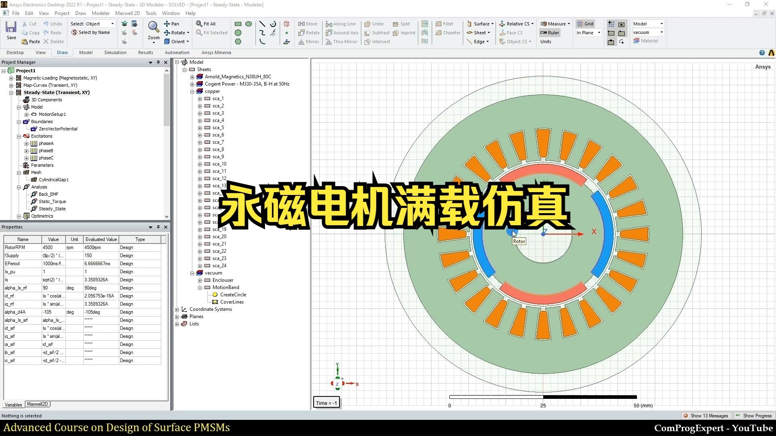This screenshot has width=776, height=436.
Task: Open the Maxwell 2D menu
Action: pyautogui.click(x=127, y=13)
